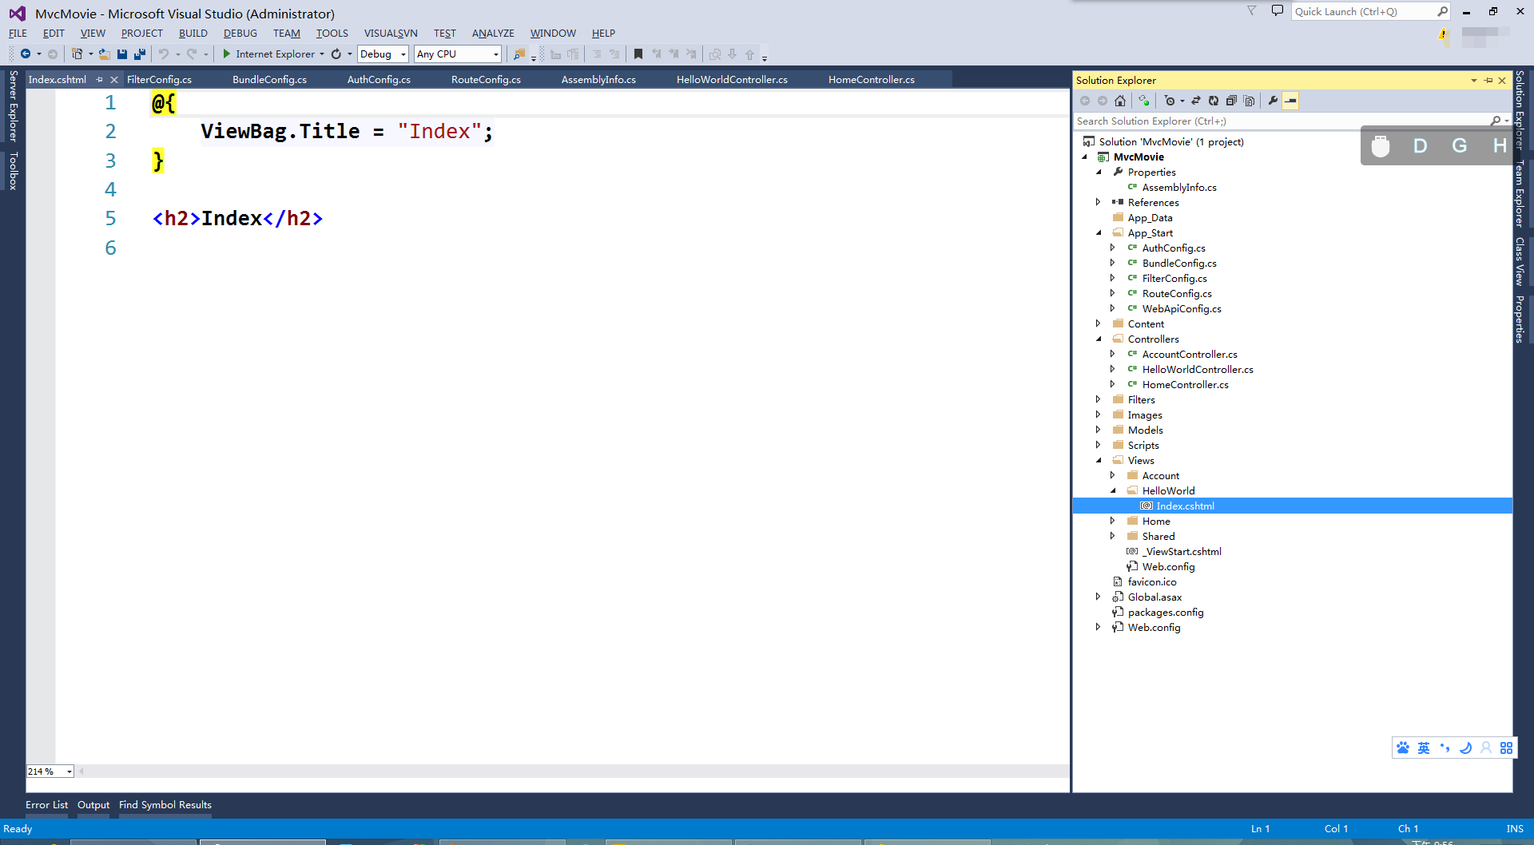
Task: Toggle IME punctuation mode button
Action: [1445, 748]
